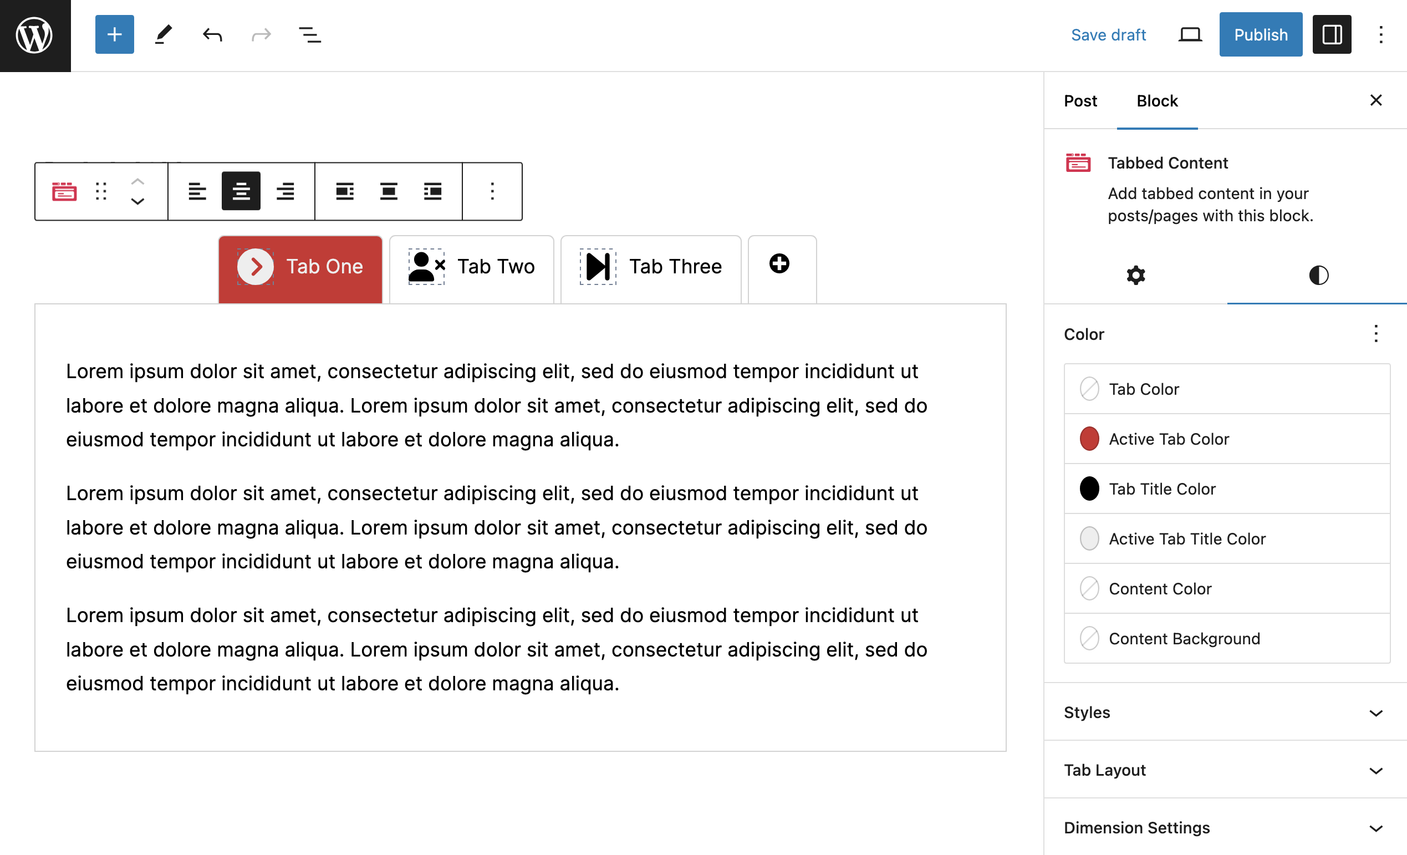Close the settings sidebar
The width and height of the screenshot is (1407, 855).
click(1376, 100)
